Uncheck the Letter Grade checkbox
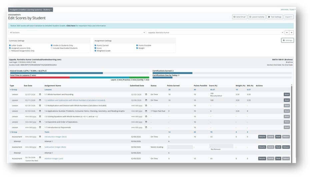Image resolution: width=310 pixels, height=177 pixels. coord(10,45)
